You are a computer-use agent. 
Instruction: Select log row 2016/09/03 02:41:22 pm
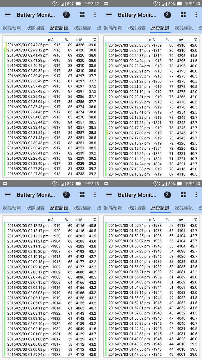click(x=51, y=60)
